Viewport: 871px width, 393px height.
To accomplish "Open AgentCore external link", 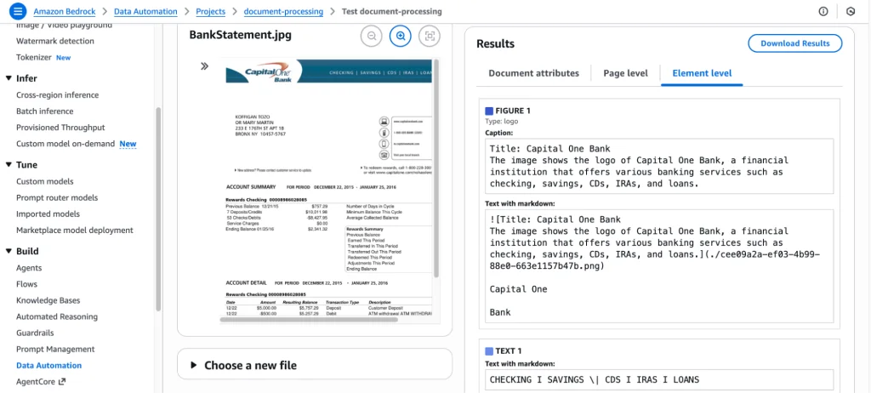I will click(x=41, y=381).
